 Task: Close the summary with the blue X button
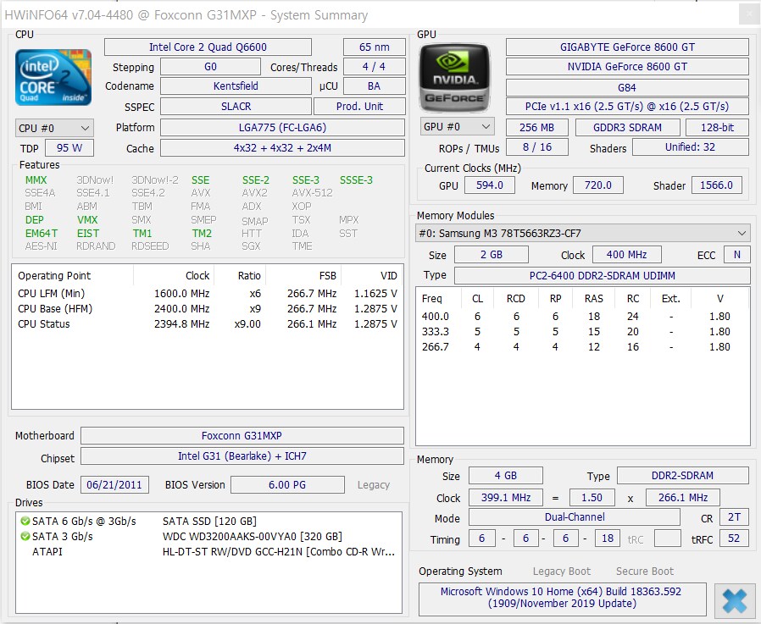(x=735, y=600)
